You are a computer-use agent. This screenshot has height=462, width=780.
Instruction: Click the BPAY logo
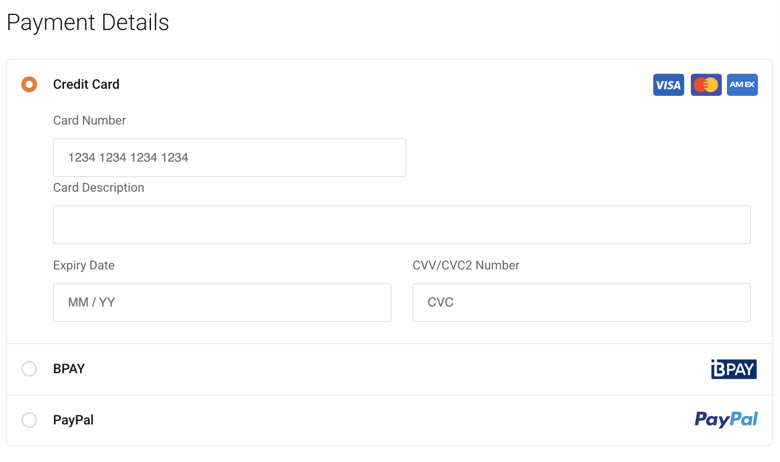734,369
